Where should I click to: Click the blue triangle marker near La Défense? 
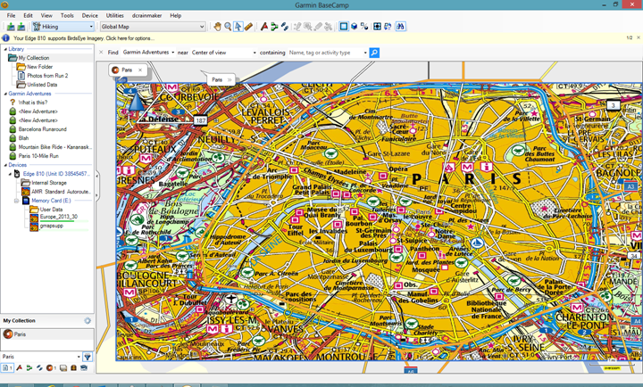point(137,103)
